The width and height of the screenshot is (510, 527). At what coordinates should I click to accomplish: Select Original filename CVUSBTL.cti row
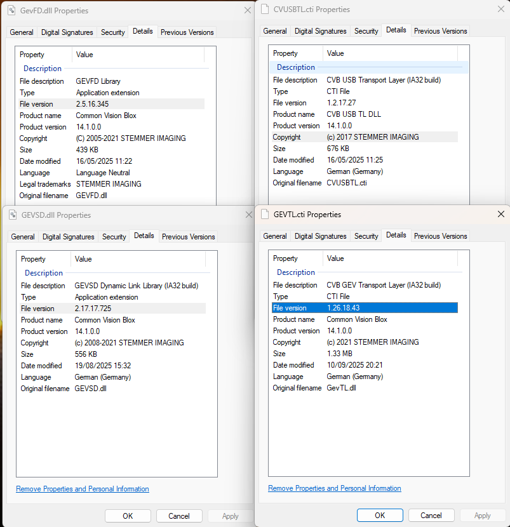[x=365, y=182]
